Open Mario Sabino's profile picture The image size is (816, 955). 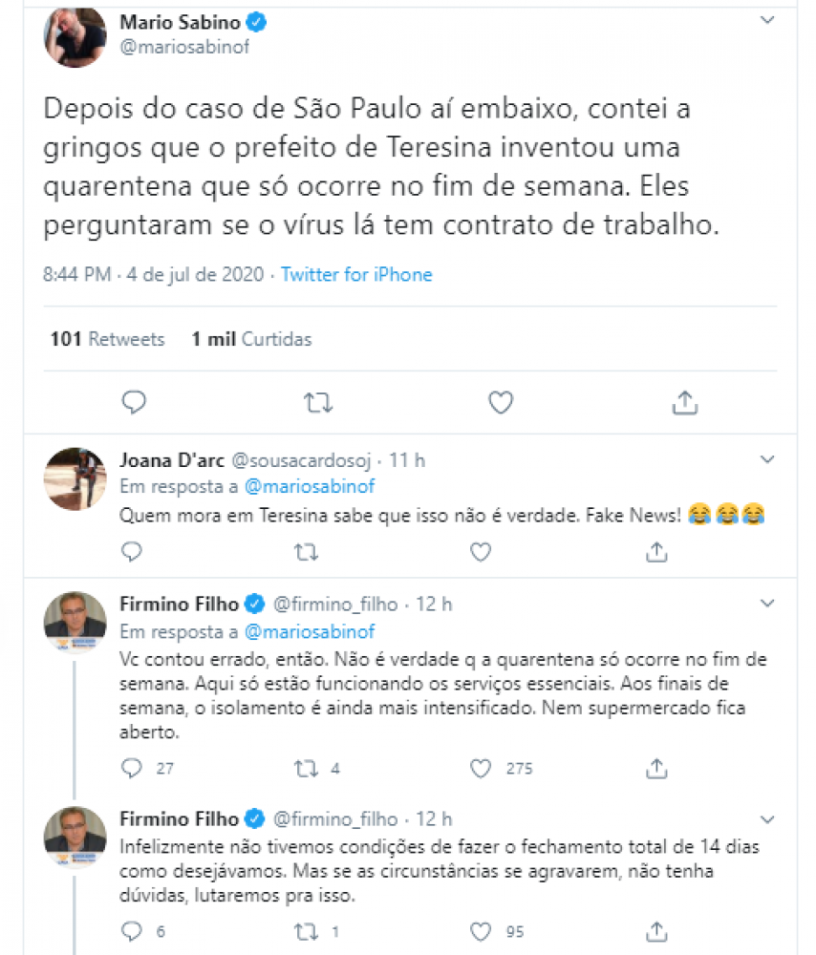tap(75, 36)
